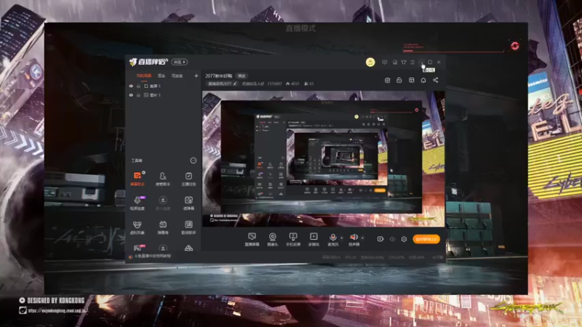Toggle the screen-orientation mode pill beside the logo

[x=179, y=62]
